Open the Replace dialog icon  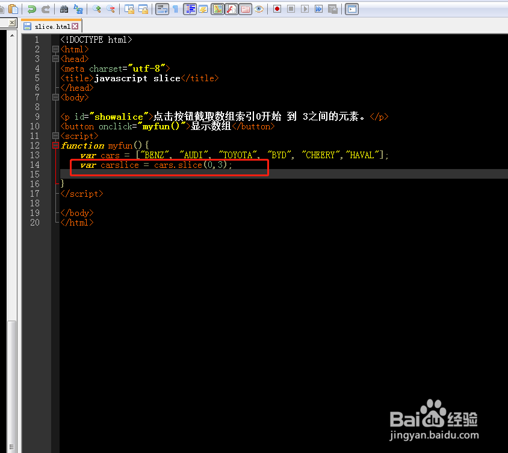tap(78, 9)
